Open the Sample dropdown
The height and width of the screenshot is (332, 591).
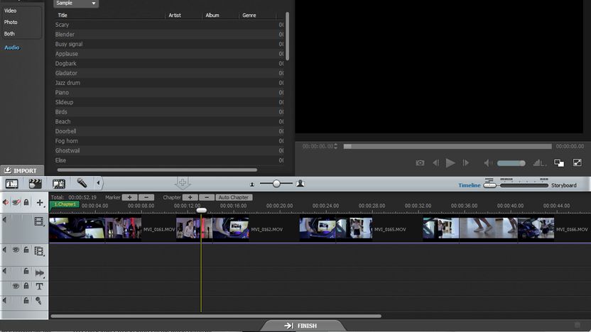(76, 4)
